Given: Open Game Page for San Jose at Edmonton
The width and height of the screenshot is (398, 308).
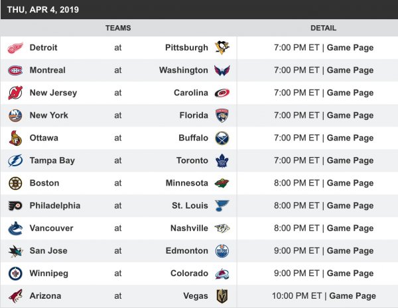Looking at the screenshot, I should [x=350, y=250].
